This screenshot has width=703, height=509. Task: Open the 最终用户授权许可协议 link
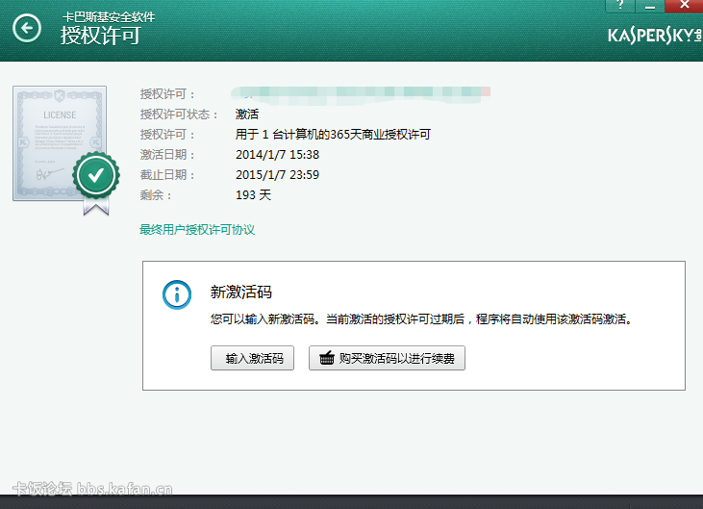(x=197, y=230)
